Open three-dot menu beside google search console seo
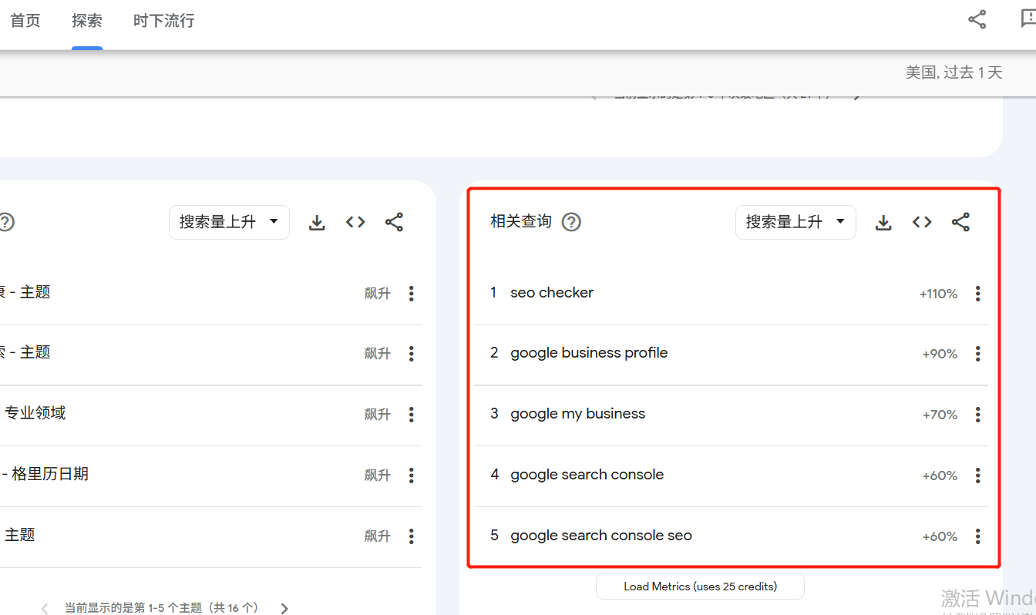This screenshot has height=615, width=1036. pos(977,536)
